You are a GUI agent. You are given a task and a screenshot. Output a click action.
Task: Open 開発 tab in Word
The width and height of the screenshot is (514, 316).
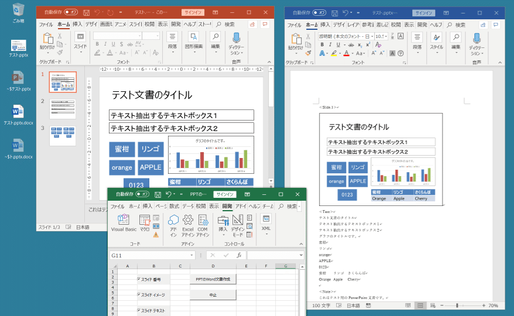(422, 25)
